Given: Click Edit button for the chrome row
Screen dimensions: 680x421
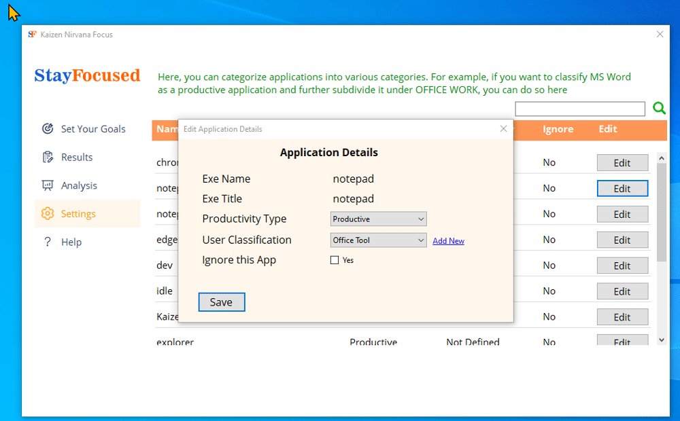Looking at the screenshot, I should 622,163.
